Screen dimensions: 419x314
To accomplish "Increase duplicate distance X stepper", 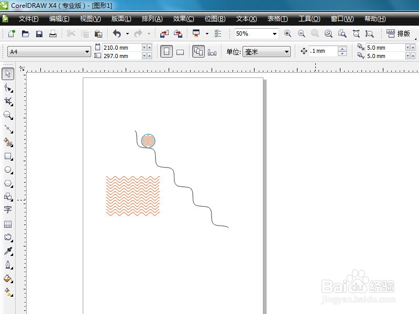I will coord(413,48).
